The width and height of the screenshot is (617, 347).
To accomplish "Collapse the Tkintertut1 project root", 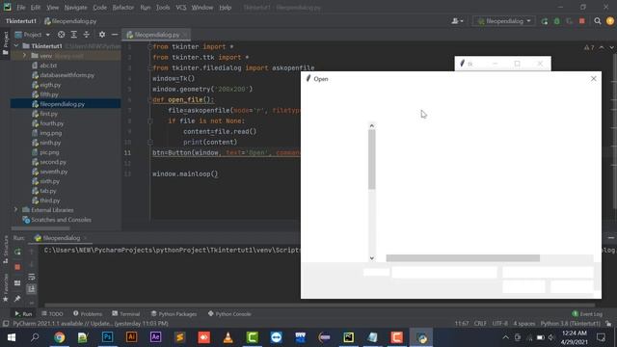I will (16, 46).
